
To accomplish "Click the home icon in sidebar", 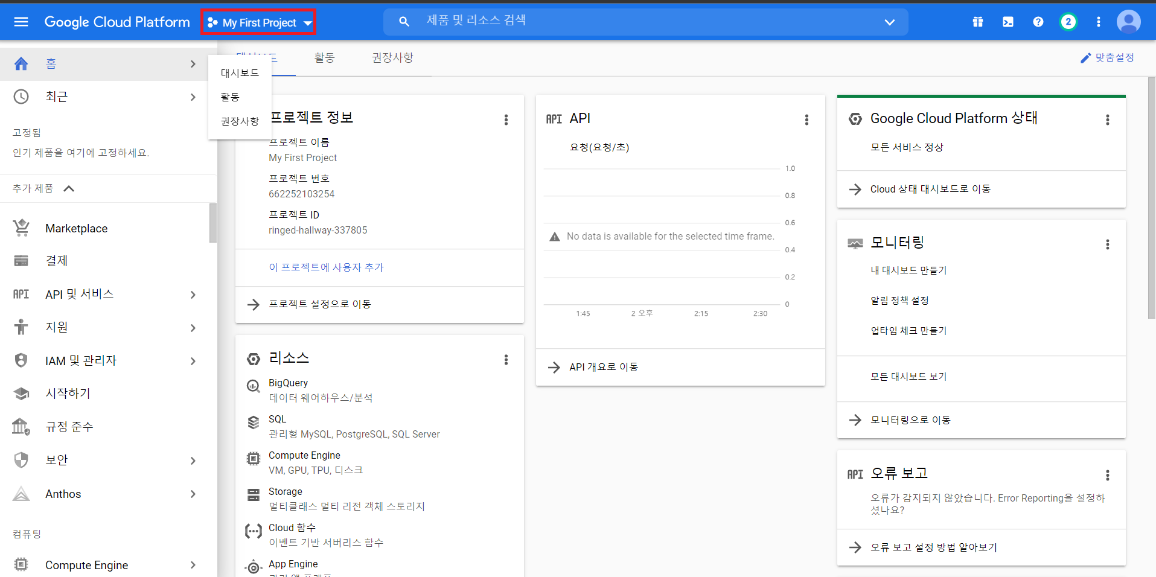I will coord(21,64).
